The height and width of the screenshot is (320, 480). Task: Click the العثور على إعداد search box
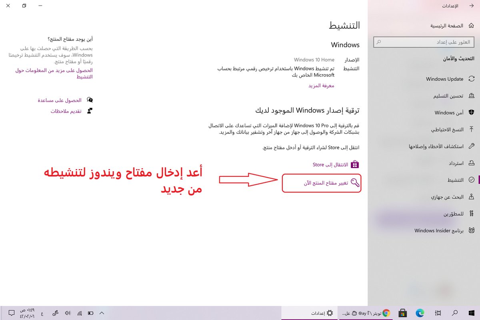(x=424, y=42)
